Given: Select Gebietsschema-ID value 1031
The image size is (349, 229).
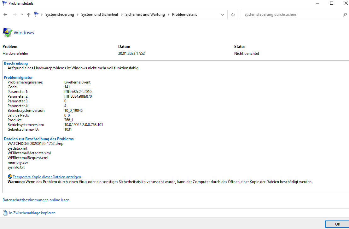Looking at the screenshot, I should pos(68,129).
